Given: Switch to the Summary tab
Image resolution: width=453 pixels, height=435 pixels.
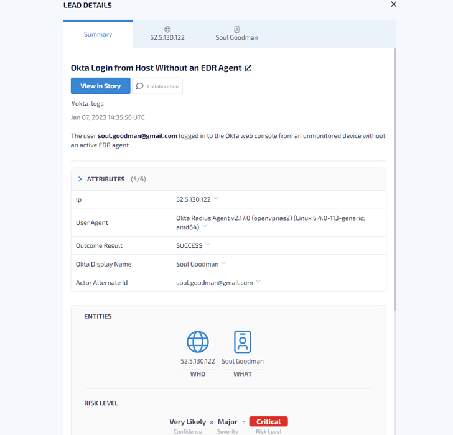Looking at the screenshot, I should coord(98,34).
